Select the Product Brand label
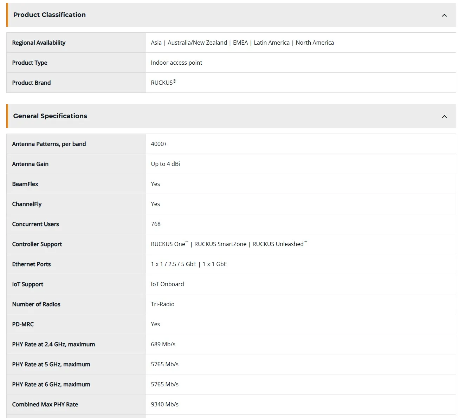 (31, 83)
